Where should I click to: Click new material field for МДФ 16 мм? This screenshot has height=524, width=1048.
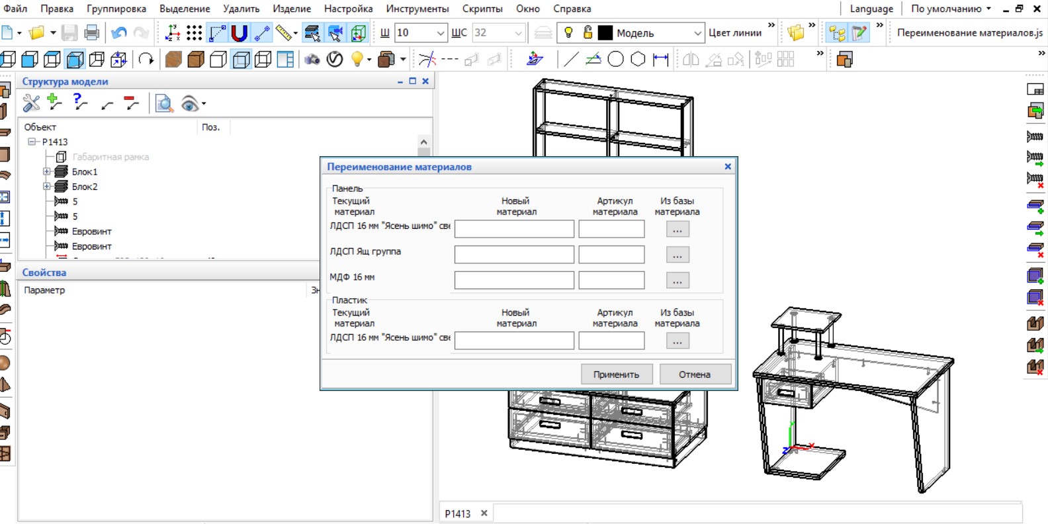tap(514, 281)
